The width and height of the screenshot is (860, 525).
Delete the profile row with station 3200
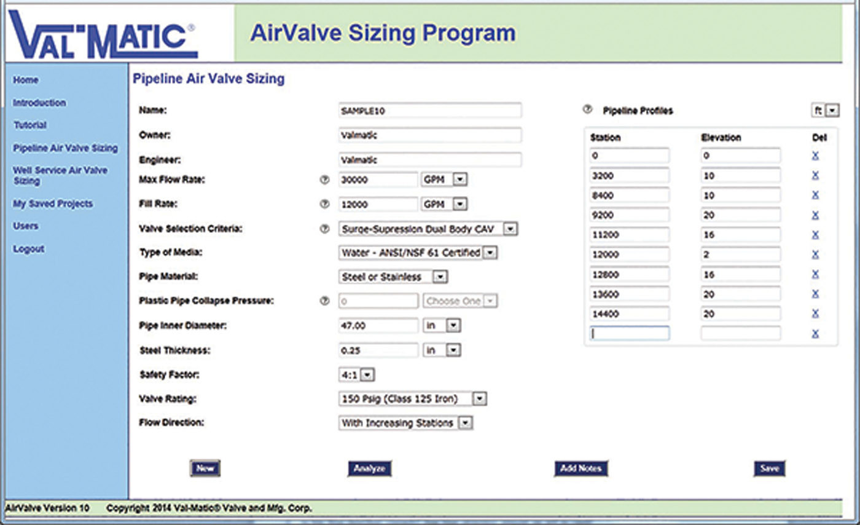pyautogui.click(x=815, y=175)
